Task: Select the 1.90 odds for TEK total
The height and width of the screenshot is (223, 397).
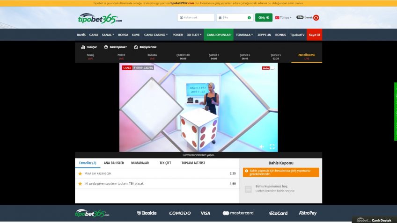Action: [x=233, y=184]
